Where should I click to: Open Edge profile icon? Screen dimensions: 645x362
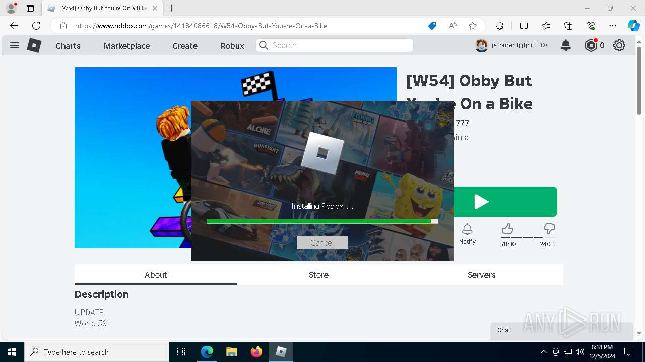11,8
